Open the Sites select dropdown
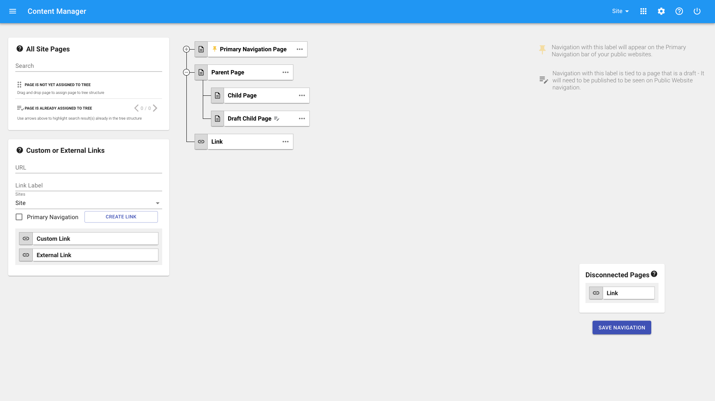 click(89, 203)
